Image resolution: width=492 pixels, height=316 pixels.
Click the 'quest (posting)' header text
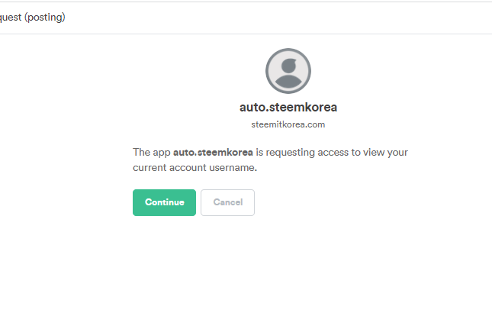click(32, 18)
